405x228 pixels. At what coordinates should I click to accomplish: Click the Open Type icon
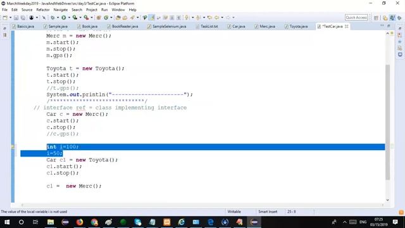click(118, 18)
